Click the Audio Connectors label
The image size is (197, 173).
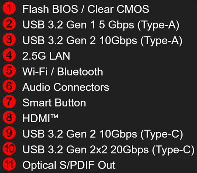[x=66, y=87]
